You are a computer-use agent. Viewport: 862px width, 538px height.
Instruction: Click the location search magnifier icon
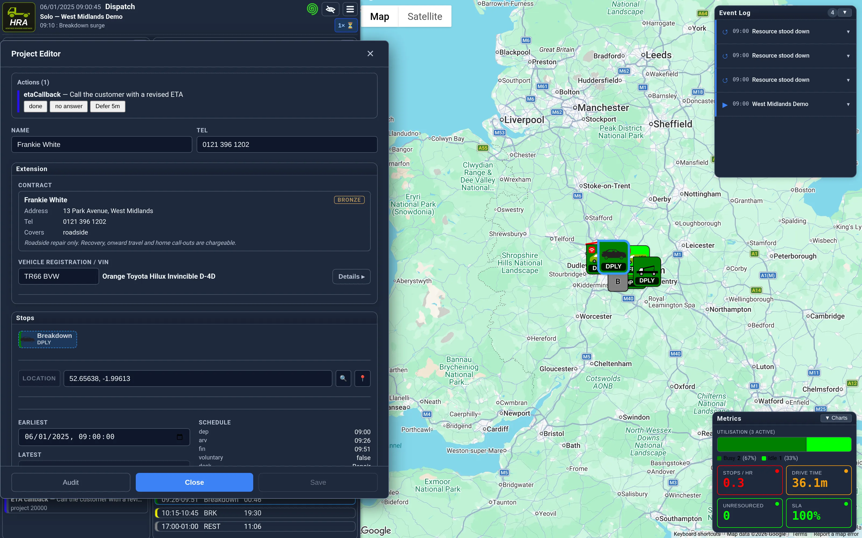click(x=343, y=378)
